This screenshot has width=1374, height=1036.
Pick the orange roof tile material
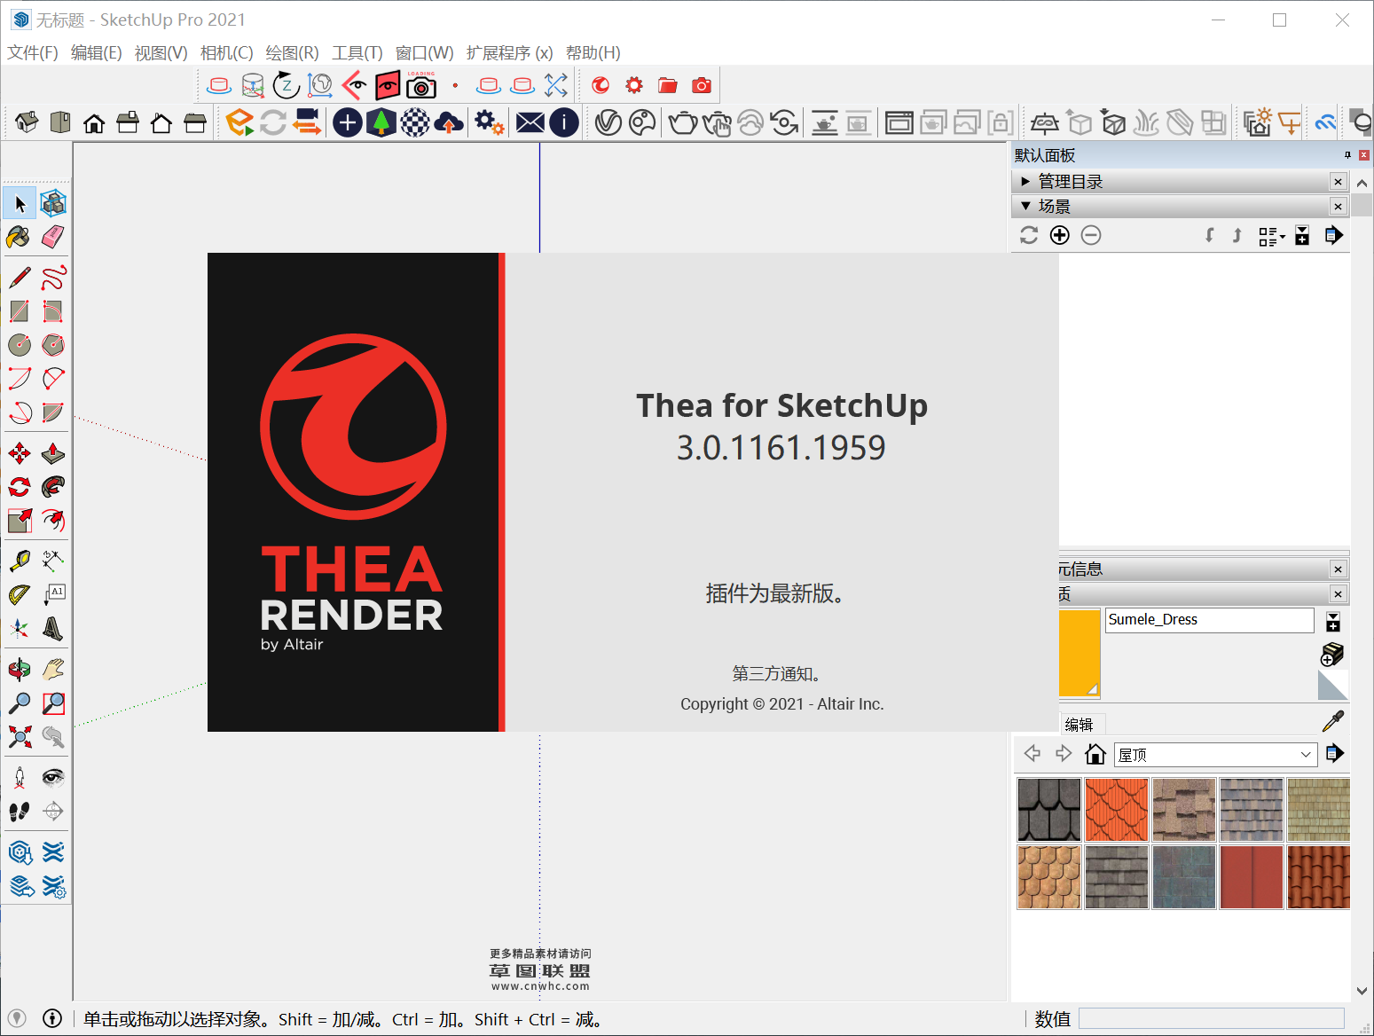[1117, 810]
